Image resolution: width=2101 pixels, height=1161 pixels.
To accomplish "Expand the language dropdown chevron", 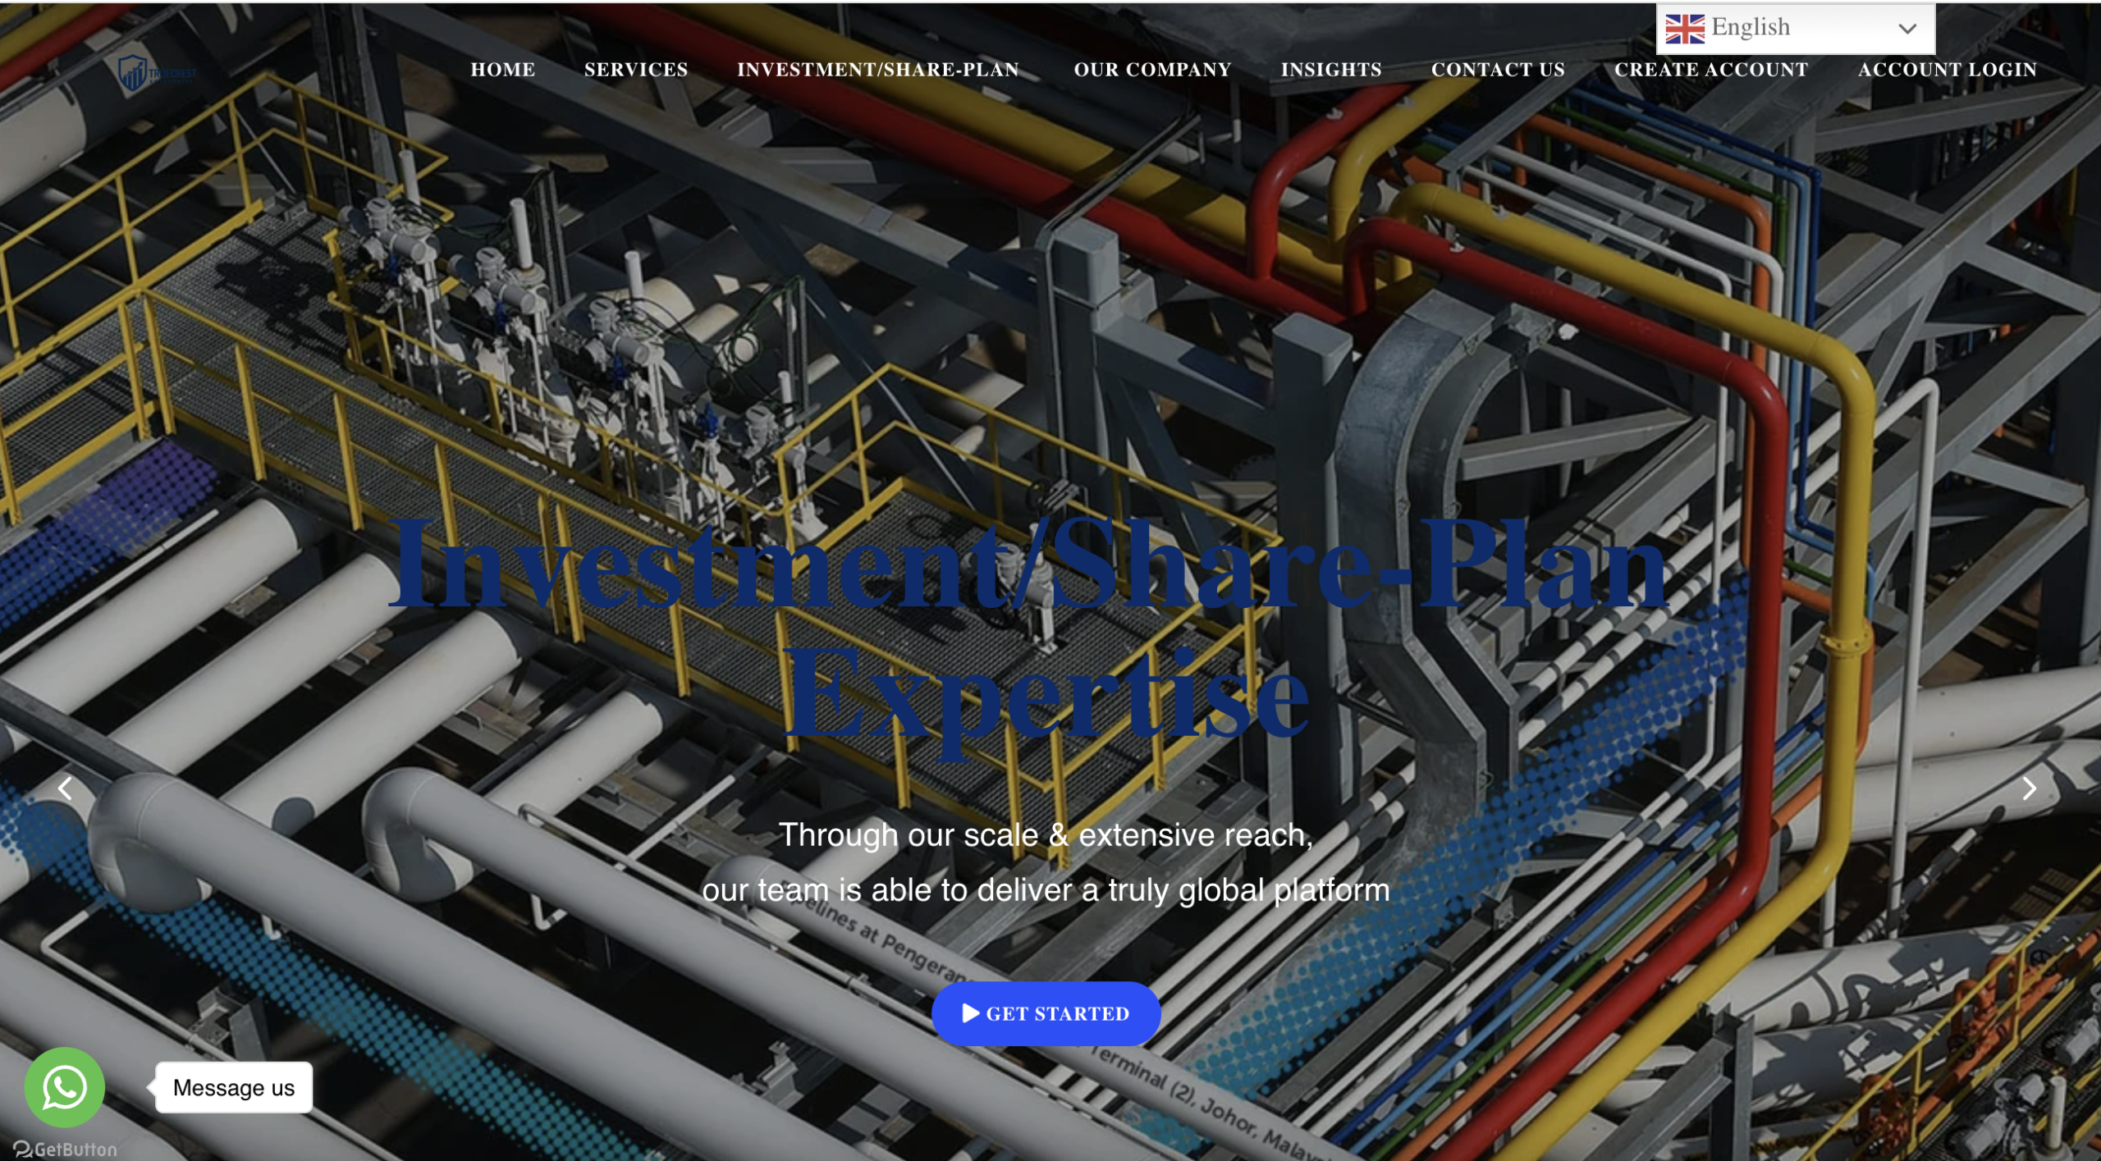I will click(1906, 29).
